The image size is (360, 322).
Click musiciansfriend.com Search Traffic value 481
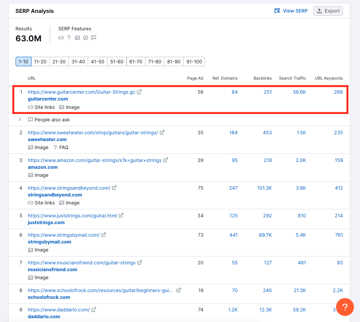[x=302, y=263]
